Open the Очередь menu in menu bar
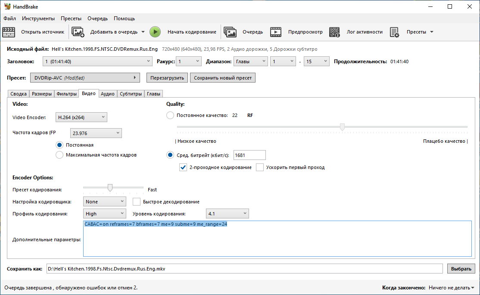Viewport: 480px width, 295px height. click(98, 18)
